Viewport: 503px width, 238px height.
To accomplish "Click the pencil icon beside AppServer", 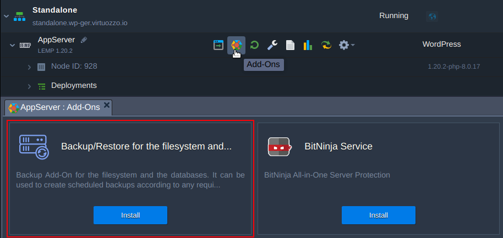I will (84, 40).
